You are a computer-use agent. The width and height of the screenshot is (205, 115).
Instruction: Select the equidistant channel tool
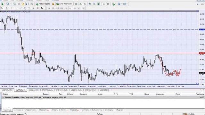(x=25, y=8)
